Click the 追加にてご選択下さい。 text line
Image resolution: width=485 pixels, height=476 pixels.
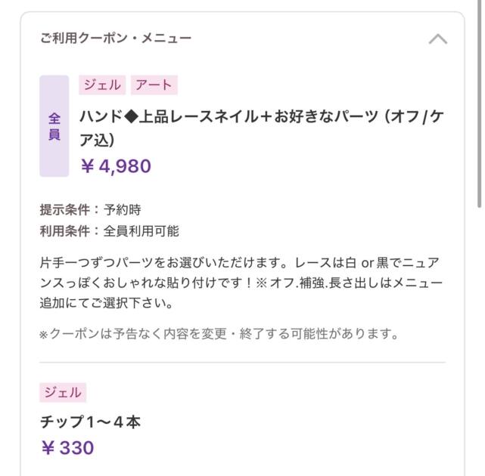pos(107,303)
